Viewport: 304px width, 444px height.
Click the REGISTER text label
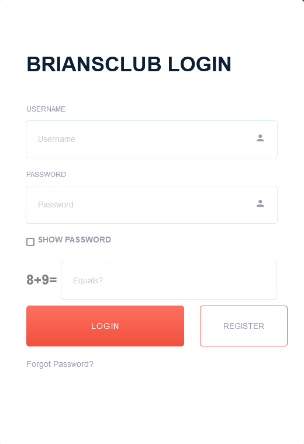tap(244, 326)
